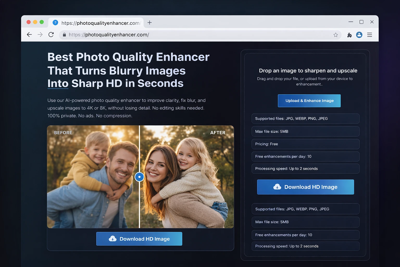Click Download HD Image in upload panel

305,187
